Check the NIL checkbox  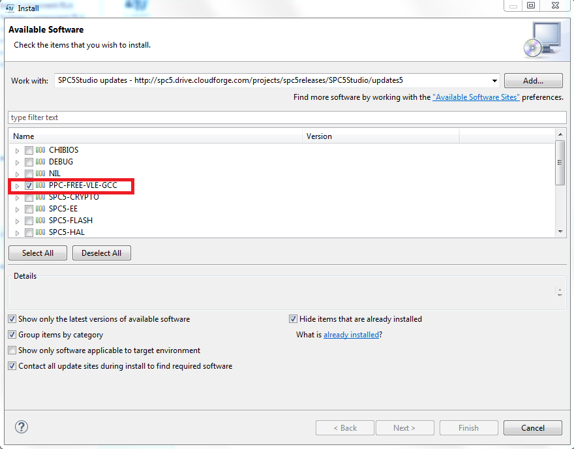point(29,174)
